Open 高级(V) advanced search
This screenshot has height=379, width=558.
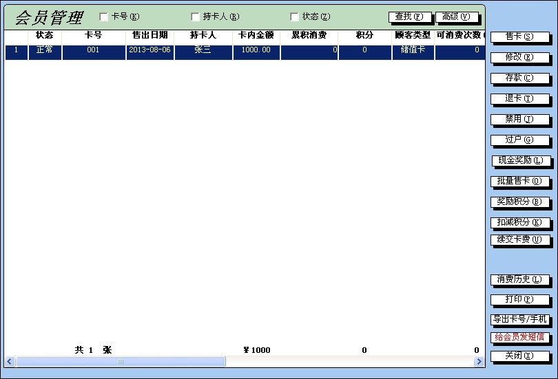coord(457,17)
